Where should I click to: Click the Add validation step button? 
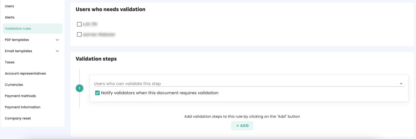[x=242, y=126]
